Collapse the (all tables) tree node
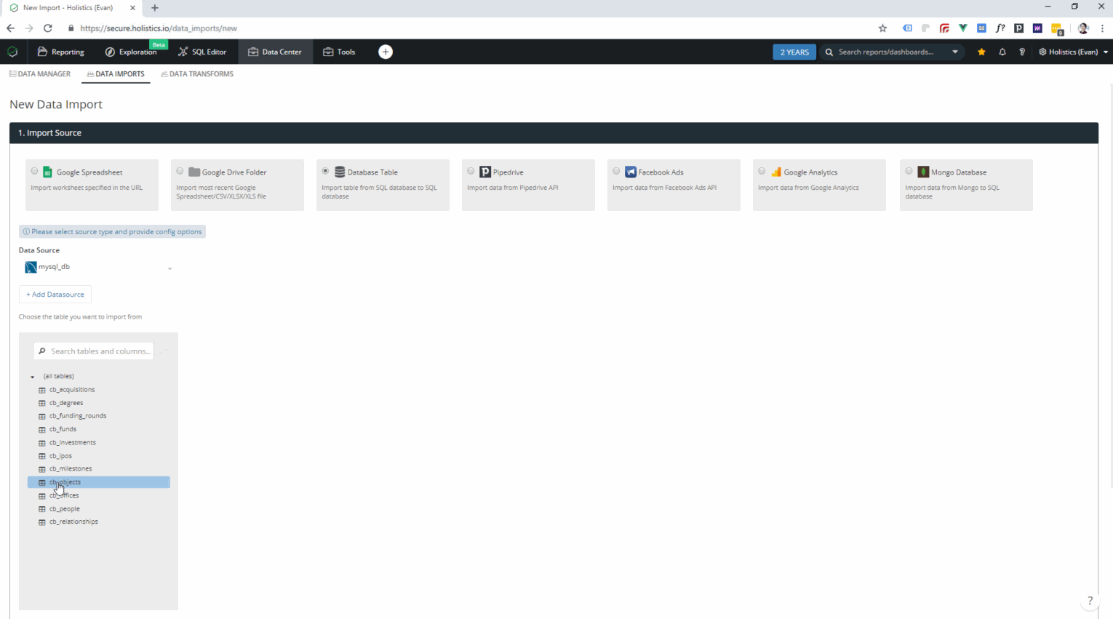The width and height of the screenshot is (1113, 619). pos(33,377)
